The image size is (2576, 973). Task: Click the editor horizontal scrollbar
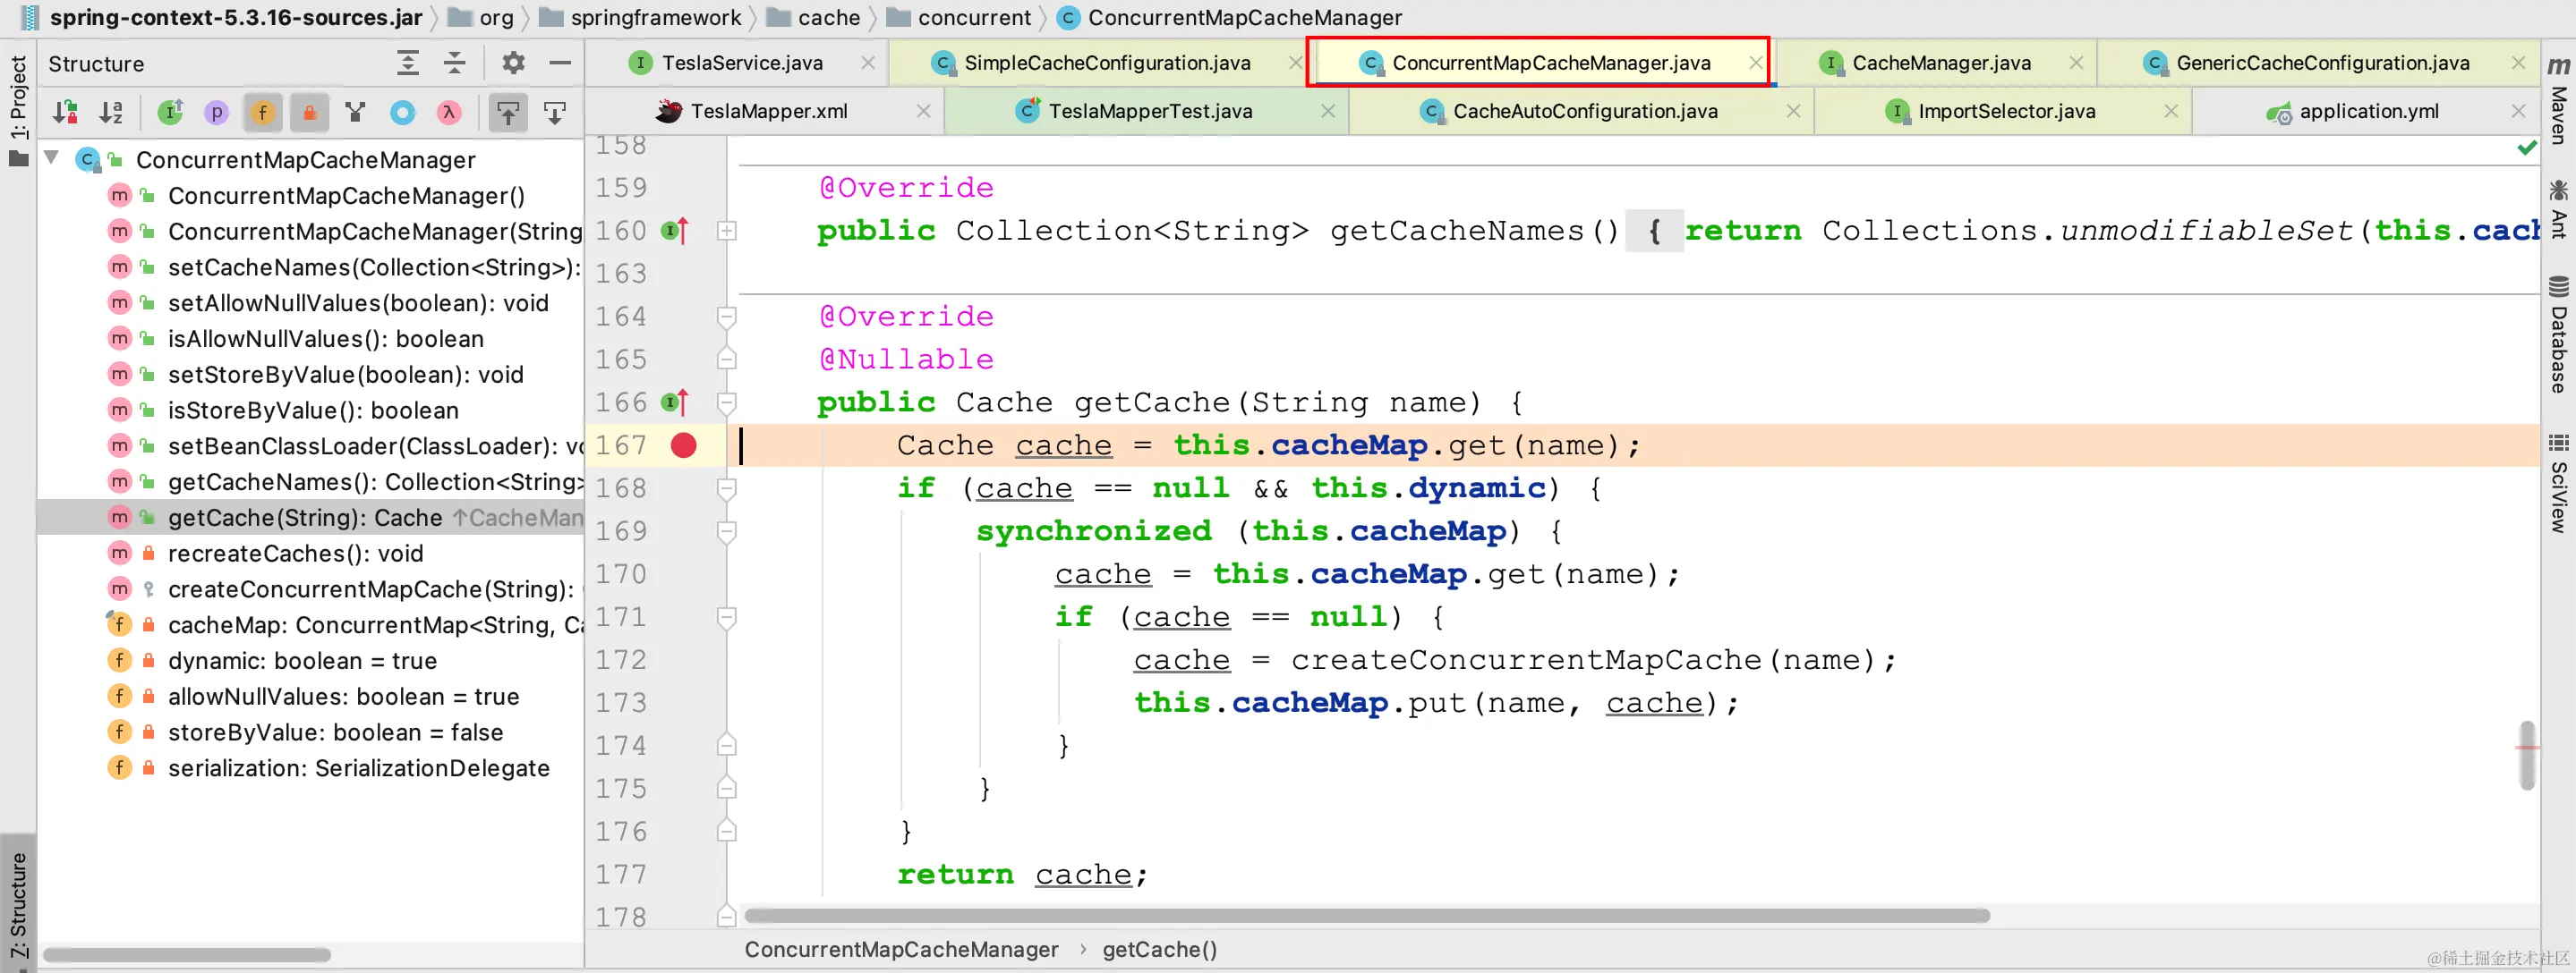[x=1366, y=915]
